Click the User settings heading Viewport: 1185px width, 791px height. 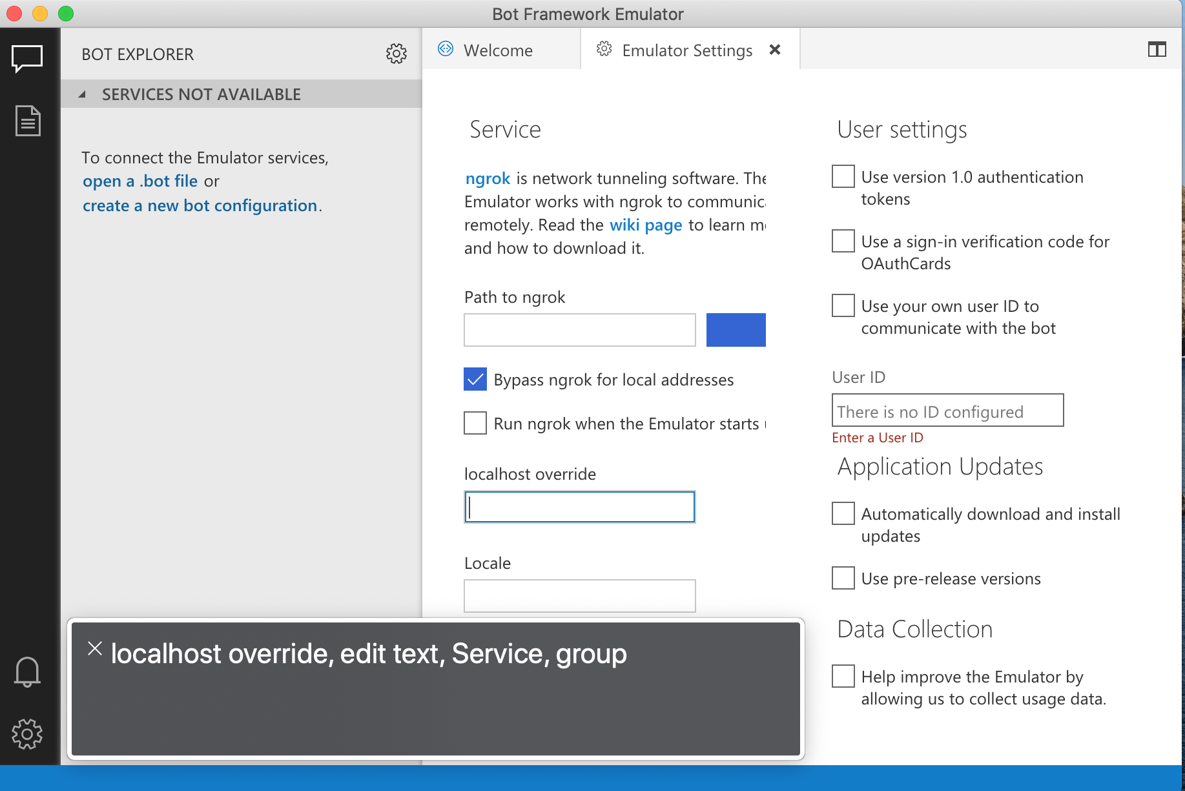click(902, 130)
